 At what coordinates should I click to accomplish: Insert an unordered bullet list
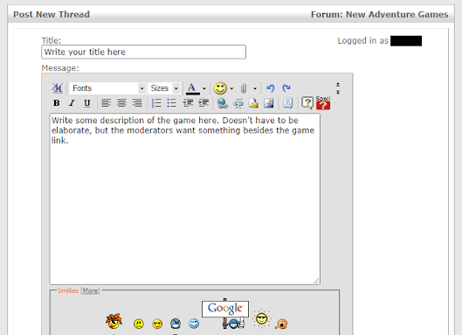click(x=171, y=103)
